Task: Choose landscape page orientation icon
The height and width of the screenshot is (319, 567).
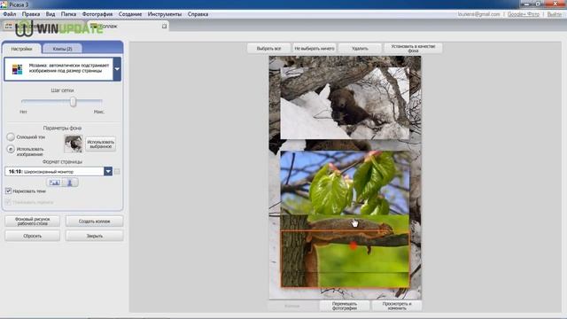Action: (55, 183)
